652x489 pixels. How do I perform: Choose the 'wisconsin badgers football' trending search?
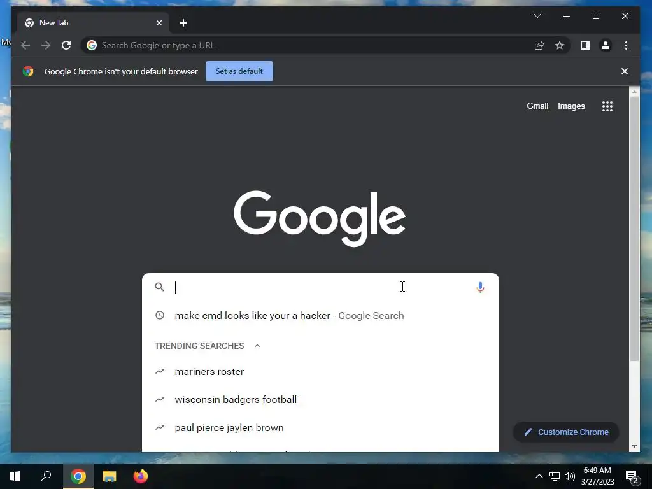click(320, 400)
